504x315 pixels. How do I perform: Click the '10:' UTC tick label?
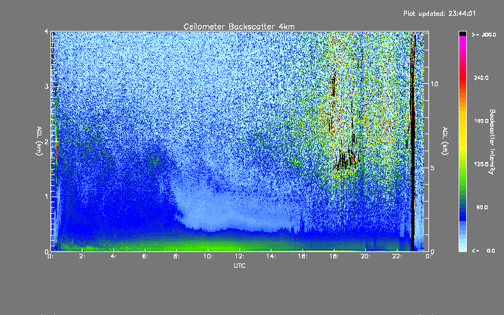pyautogui.click(x=208, y=256)
